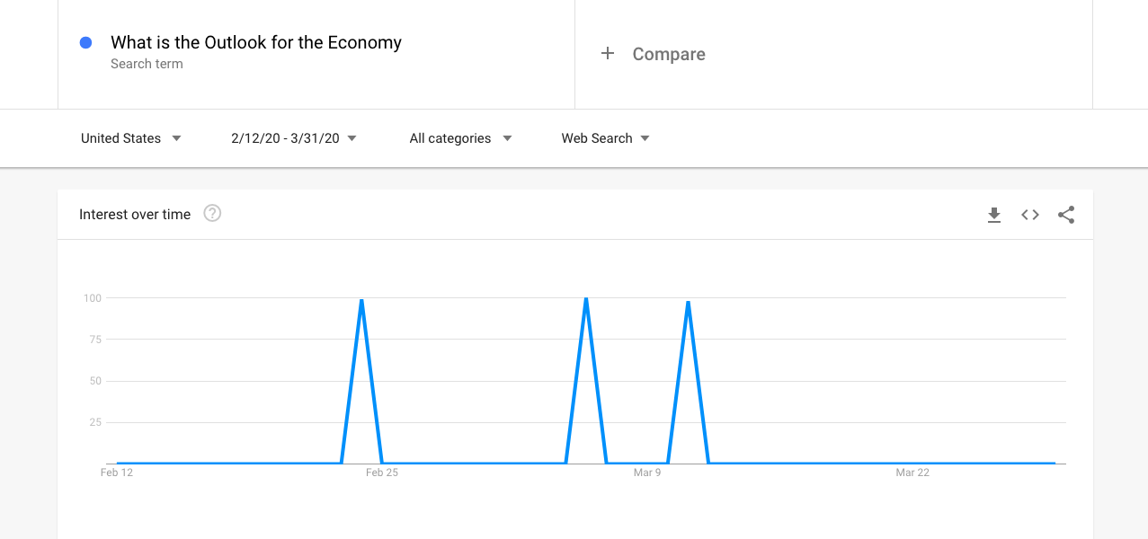Screen dimensions: 1148x539
Task: Click the spike near Feb 25
Action: tap(360, 301)
